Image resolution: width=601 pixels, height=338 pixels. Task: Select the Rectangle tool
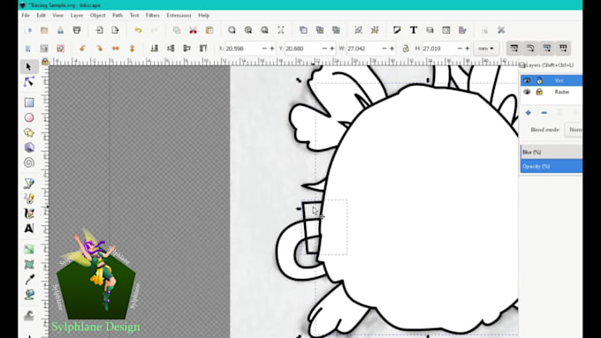29,102
